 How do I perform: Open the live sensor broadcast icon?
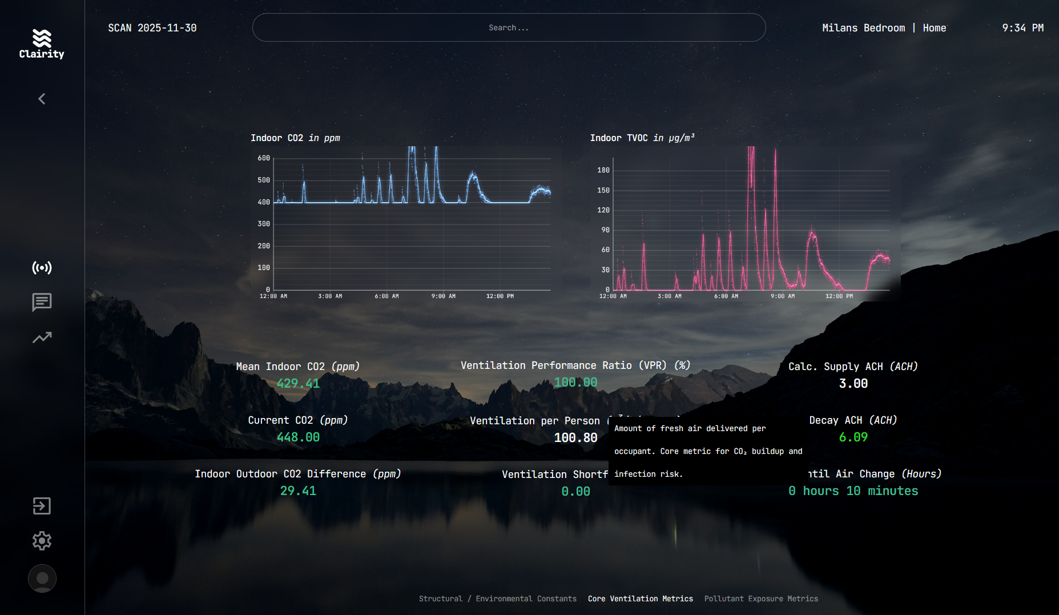point(42,268)
